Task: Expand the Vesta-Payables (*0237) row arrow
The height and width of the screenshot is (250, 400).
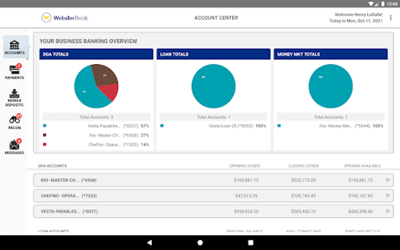Action: 388,211
